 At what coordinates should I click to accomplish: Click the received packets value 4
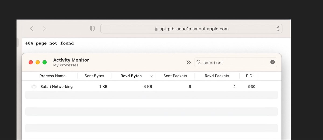[x=234, y=87]
